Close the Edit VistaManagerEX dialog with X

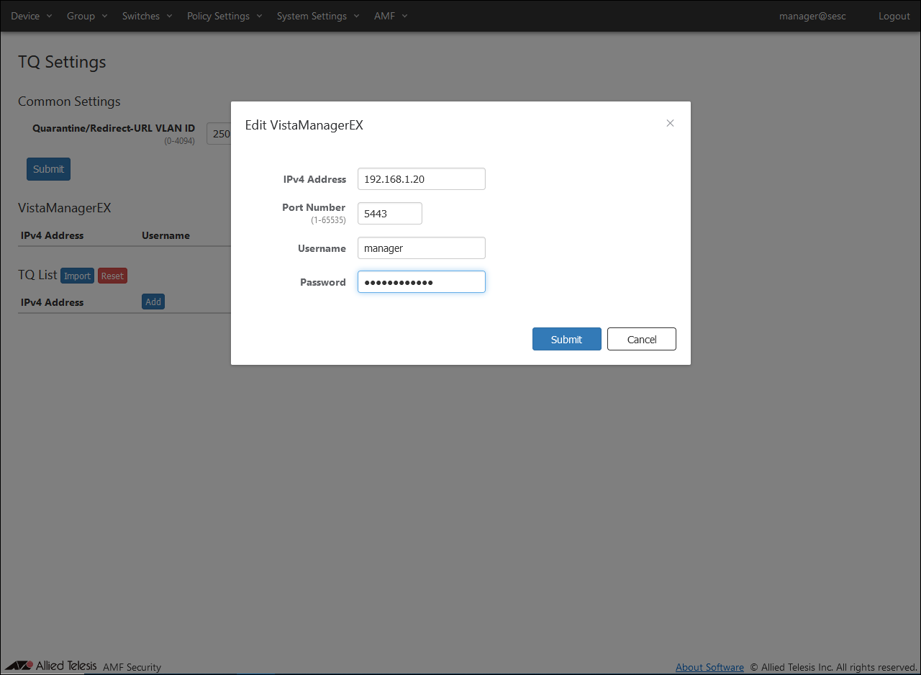coord(670,123)
